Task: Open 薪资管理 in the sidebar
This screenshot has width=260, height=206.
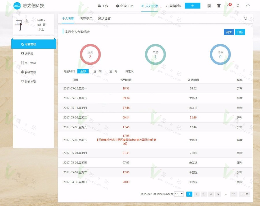Action: [28, 72]
